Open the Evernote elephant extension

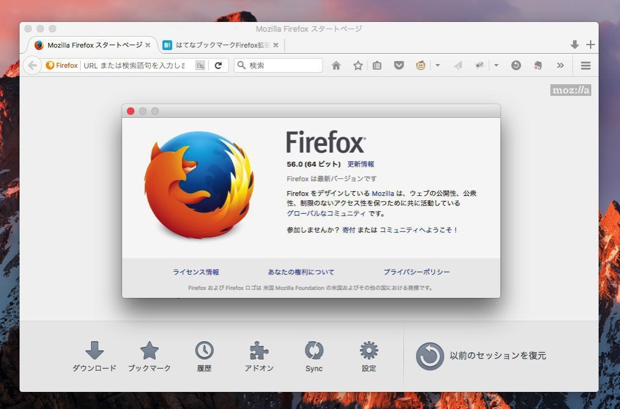538,65
